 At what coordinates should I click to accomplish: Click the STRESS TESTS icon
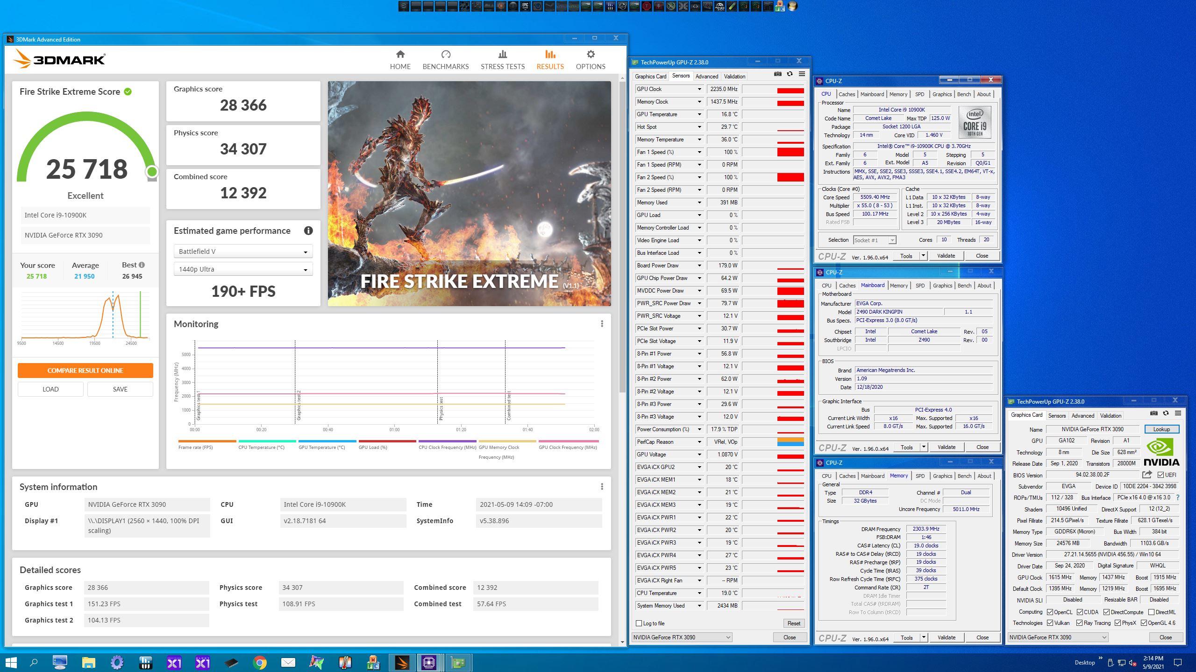(x=502, y=55)
